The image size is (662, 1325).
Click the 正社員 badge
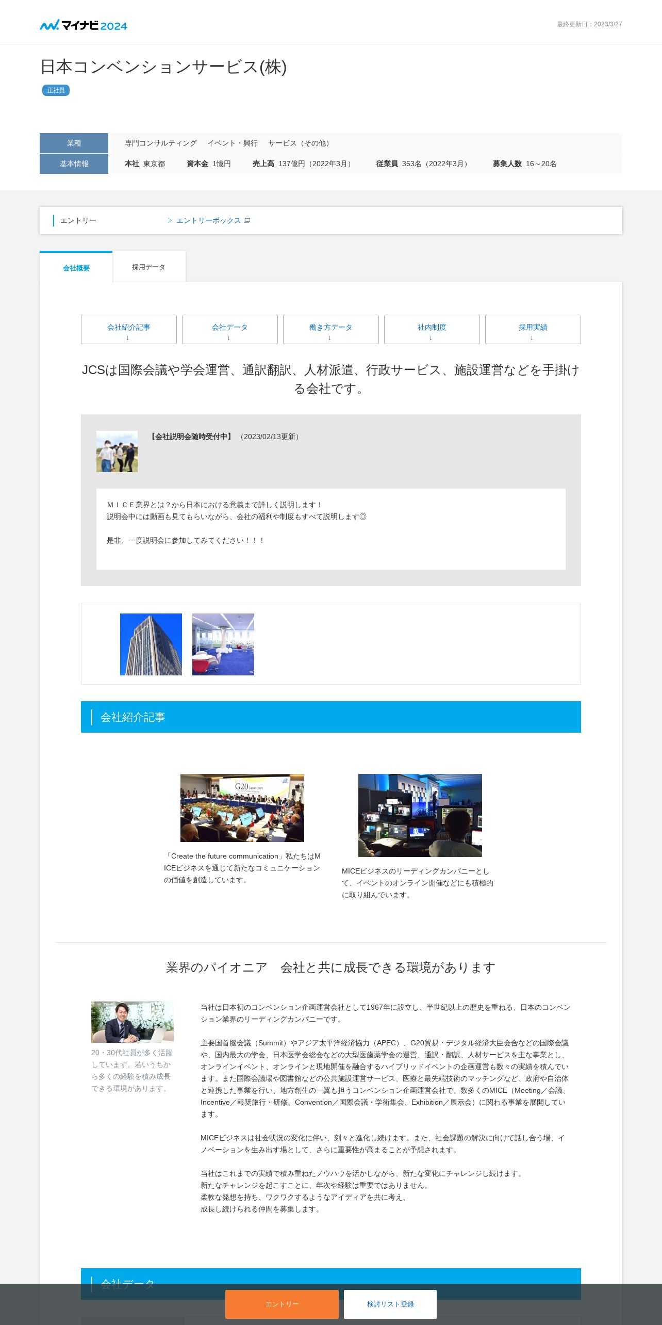[x=56, y=90]
